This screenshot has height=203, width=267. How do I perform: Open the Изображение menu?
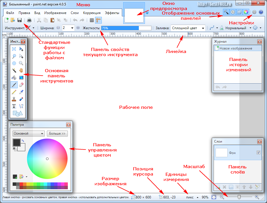pos(55,13)
